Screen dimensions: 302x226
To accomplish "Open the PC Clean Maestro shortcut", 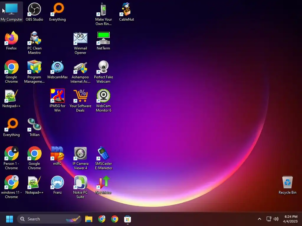I will [x=34, y=43].
